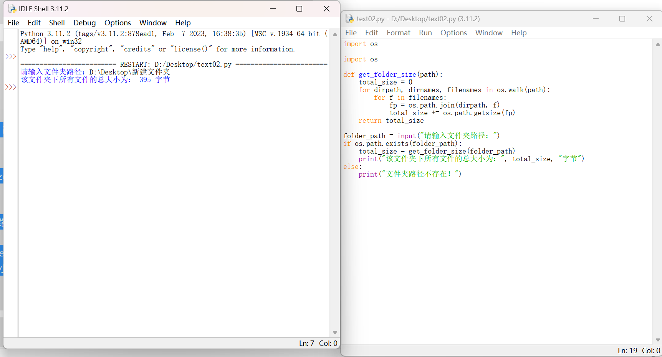Click the shell scrollbar up arrow

pos(335,34)
